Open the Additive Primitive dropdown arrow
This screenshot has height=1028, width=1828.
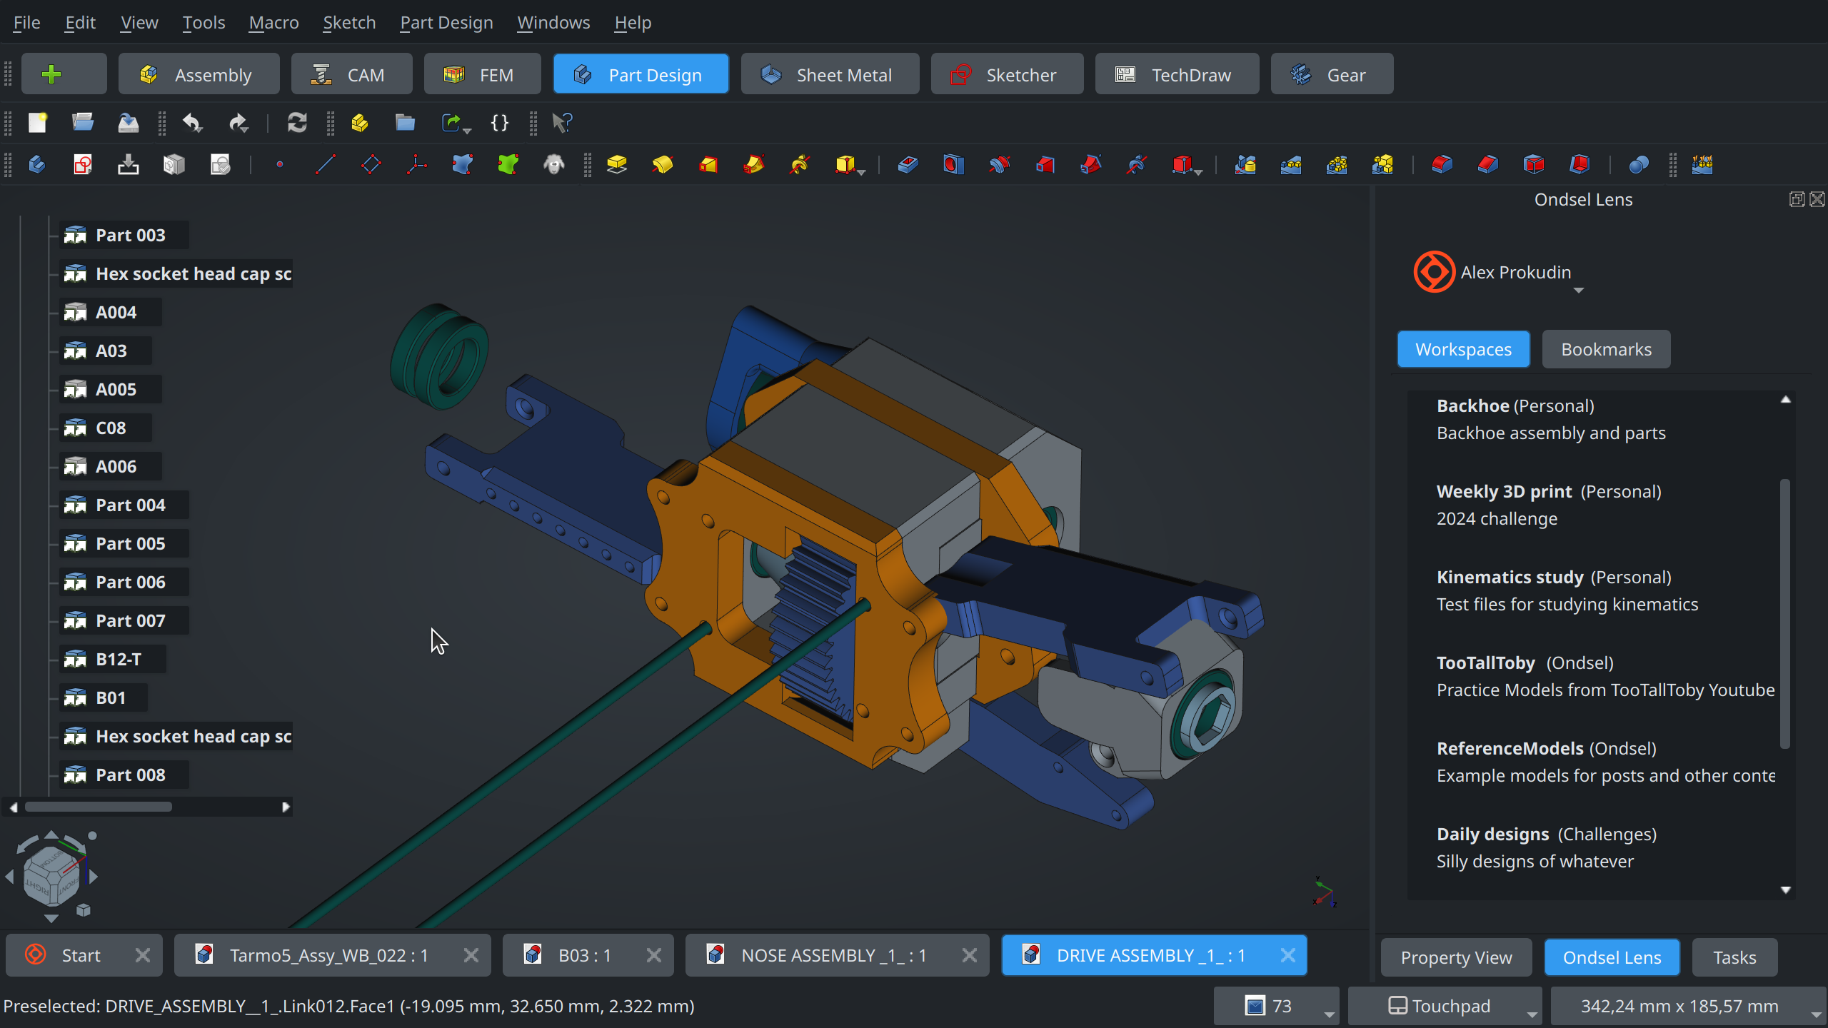862,172
